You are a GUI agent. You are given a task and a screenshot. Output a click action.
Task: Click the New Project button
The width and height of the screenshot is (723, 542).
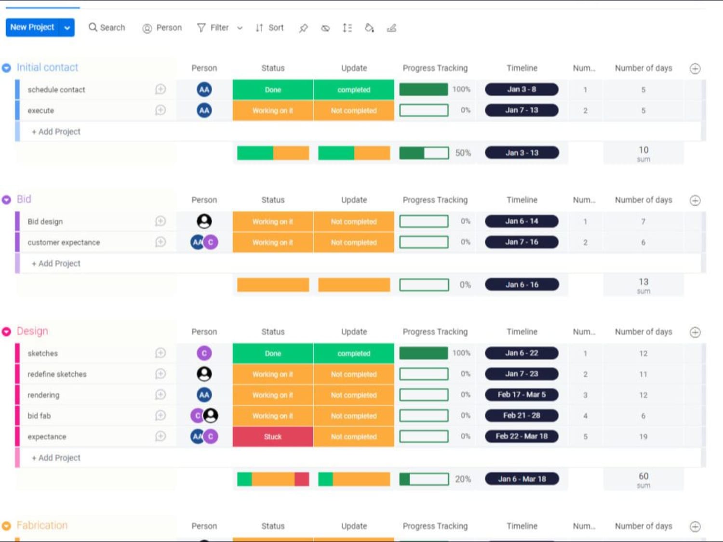[32, 27]
